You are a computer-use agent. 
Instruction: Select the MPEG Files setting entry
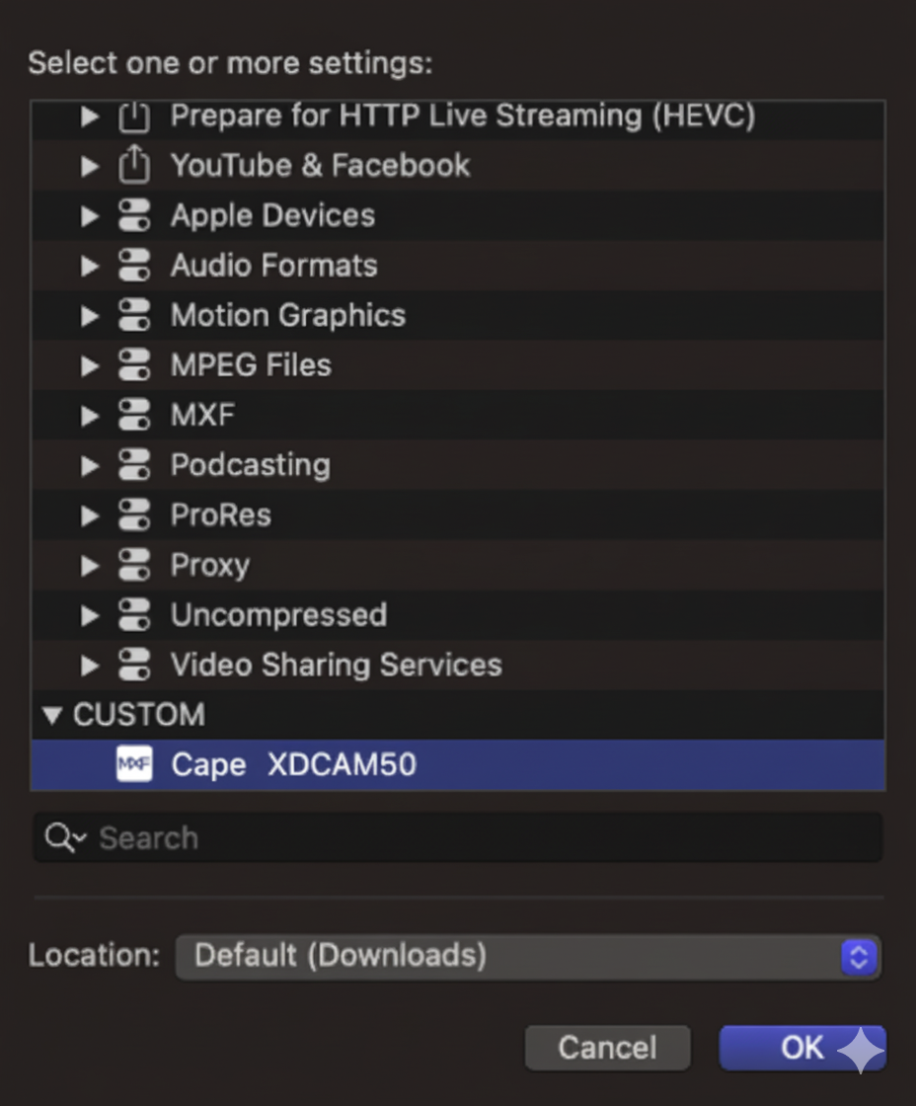(251, 364)
